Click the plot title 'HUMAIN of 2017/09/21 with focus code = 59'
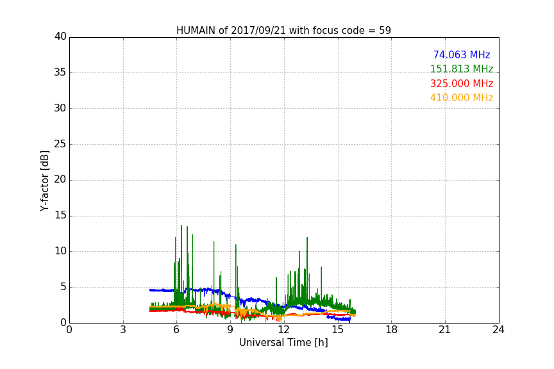The height and width of the screenshot is (369, 554). 283,30
